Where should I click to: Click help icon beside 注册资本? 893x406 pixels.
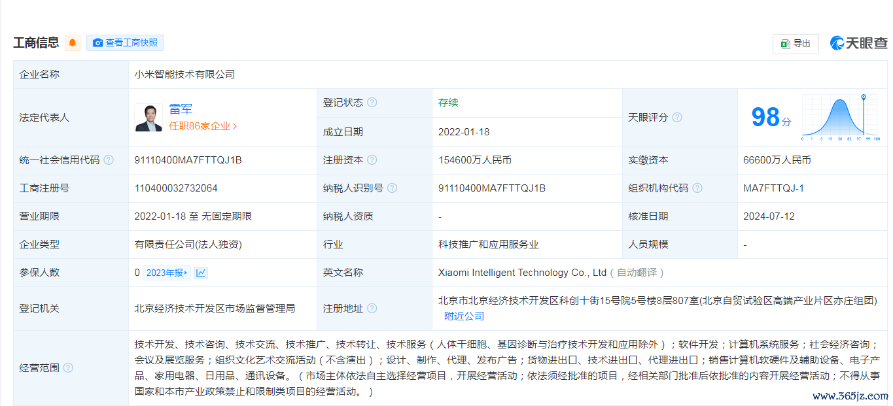click(372, 160)
